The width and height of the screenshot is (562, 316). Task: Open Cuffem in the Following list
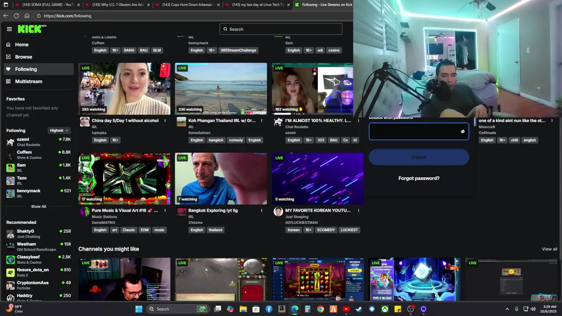(39, 154)
